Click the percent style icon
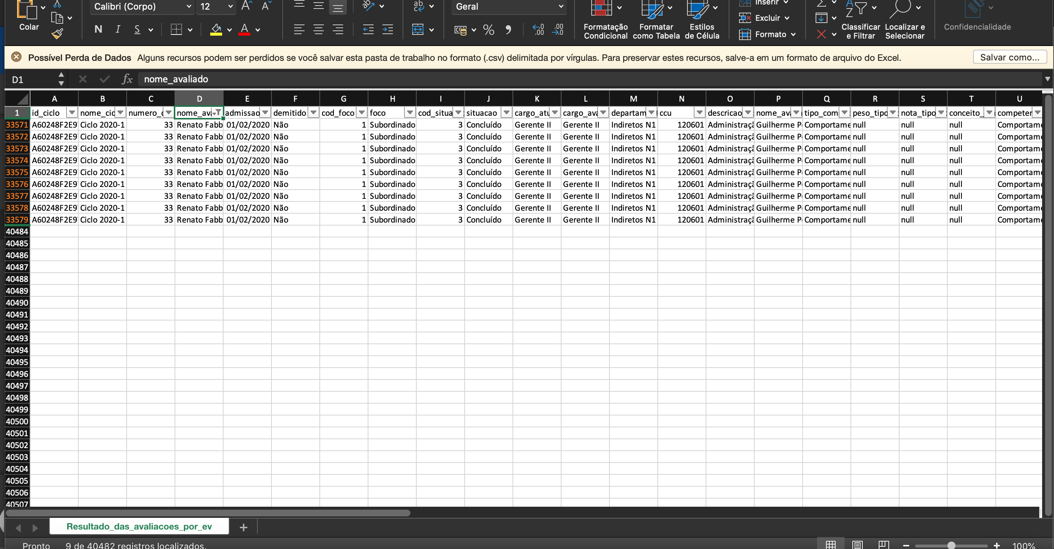The image size is (1054, 549). tap(488, 29)
